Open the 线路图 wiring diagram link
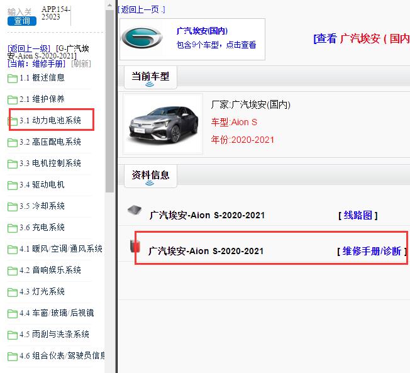The image size is (410, 373). (358, 216)
